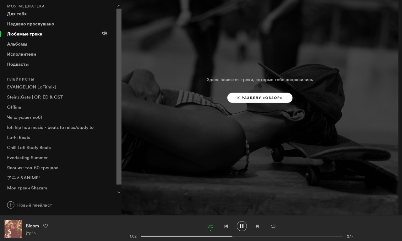Toggle shuffle playback

coord(210,226)
